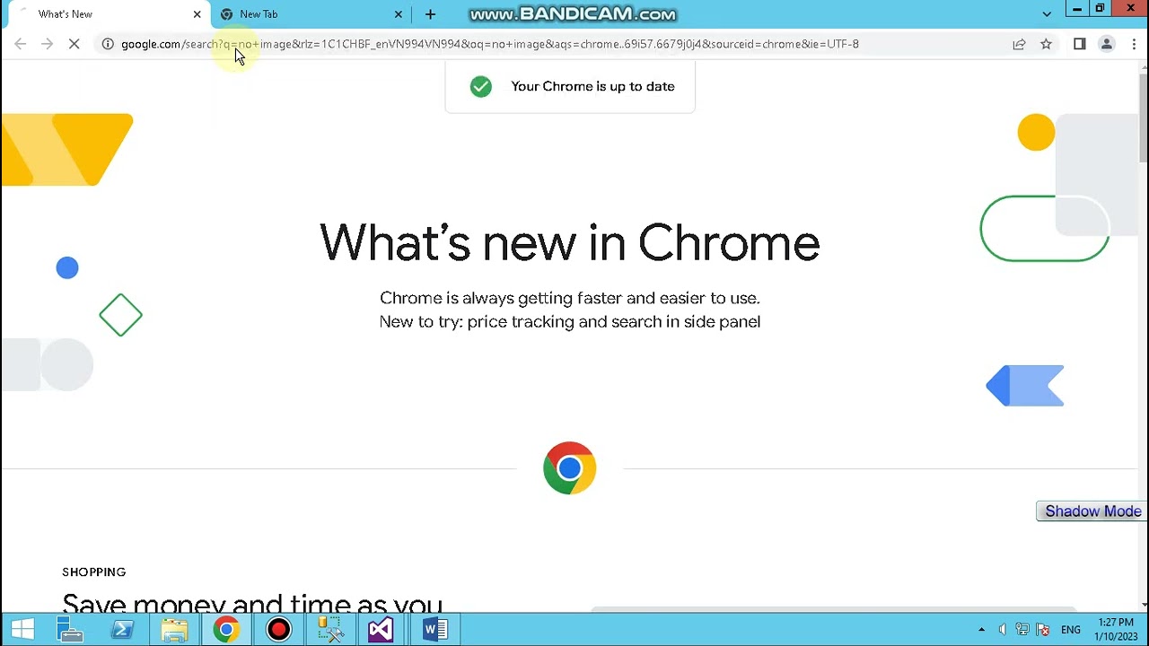
Task: Open Bandicam recorder from the taskbar
Action: pos(279,630)
